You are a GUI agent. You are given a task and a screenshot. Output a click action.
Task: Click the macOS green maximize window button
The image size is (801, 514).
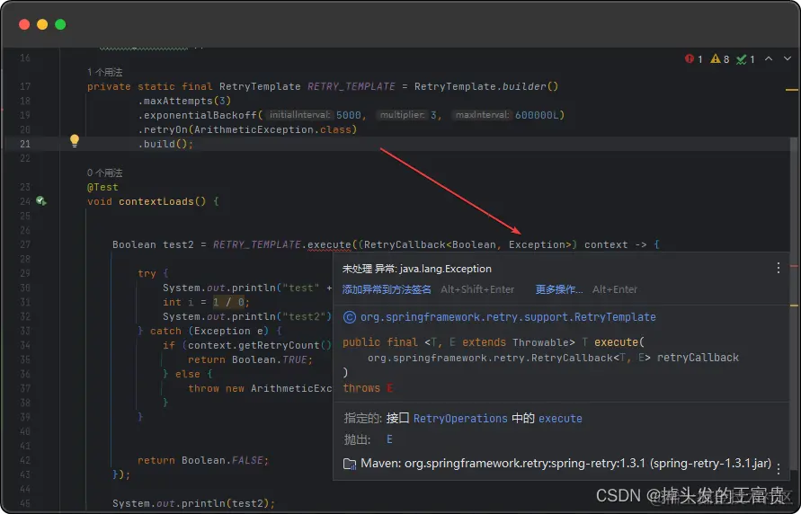(x=60, y=24)
